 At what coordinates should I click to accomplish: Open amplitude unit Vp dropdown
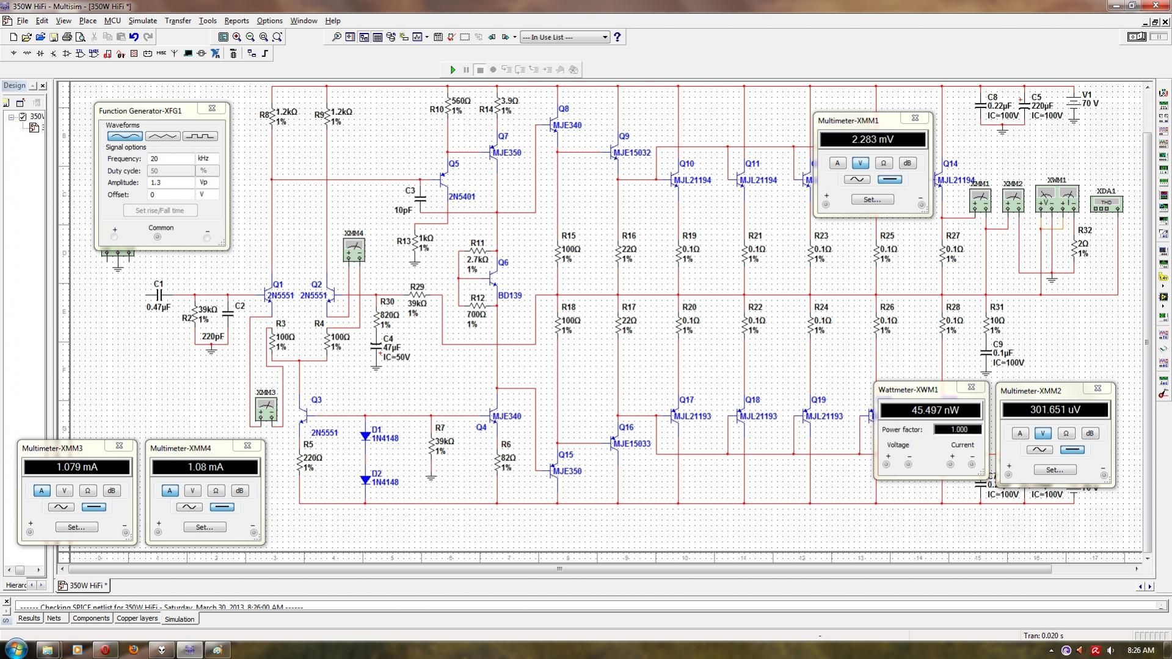[206, 183]
